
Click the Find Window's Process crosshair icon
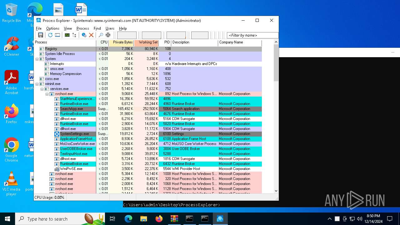108,35
